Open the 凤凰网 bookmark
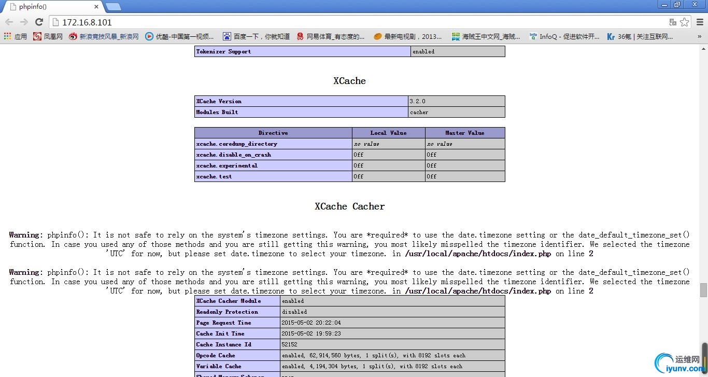Viewport: 708px width, 377px height. coord(48,36)
